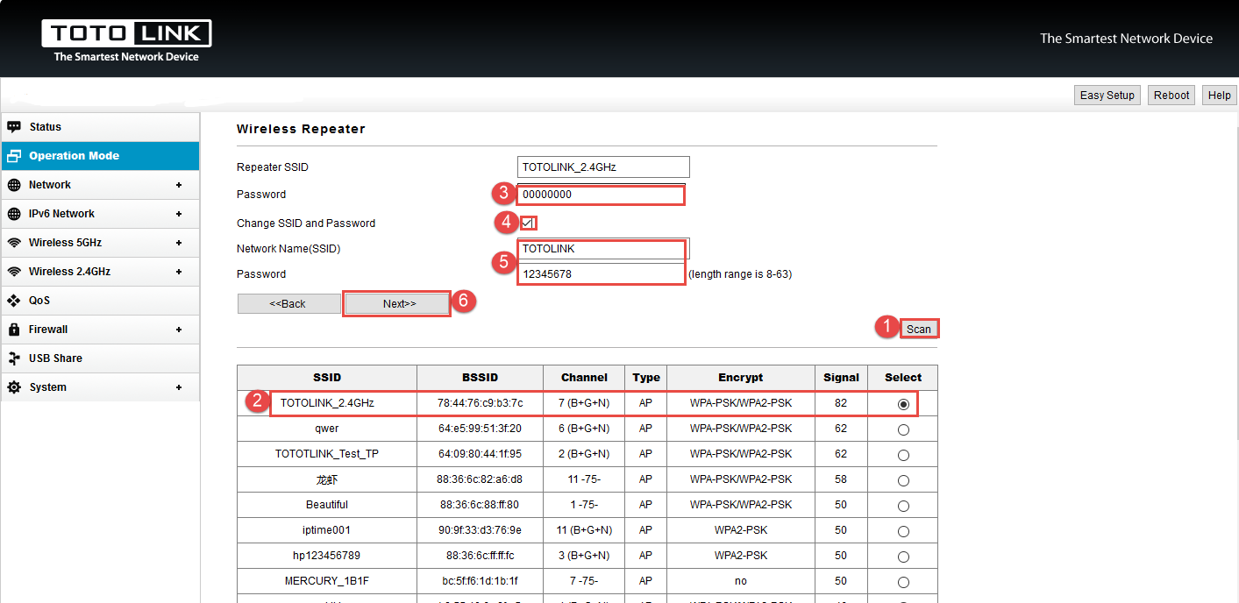Click the qwer SSID cell
The height and width of the screenshot is (603, 1239).
point(327,429)
